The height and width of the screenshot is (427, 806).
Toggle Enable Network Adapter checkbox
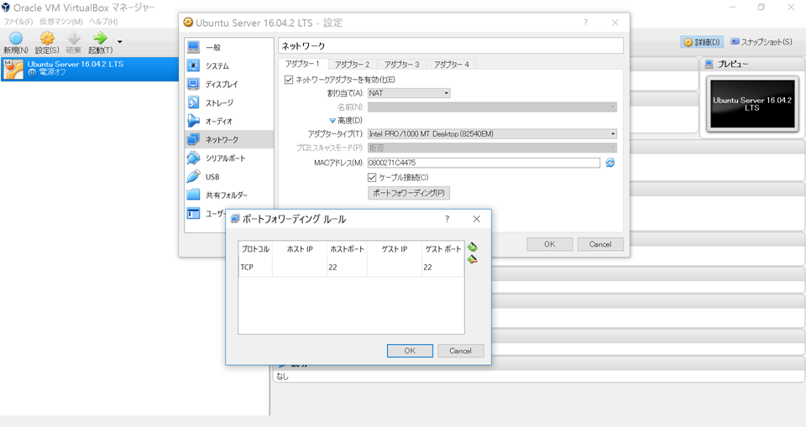289,80
